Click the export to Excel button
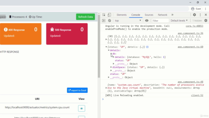Image resolution: width=209 pixels, height=118 pixels. coord(77,90)
